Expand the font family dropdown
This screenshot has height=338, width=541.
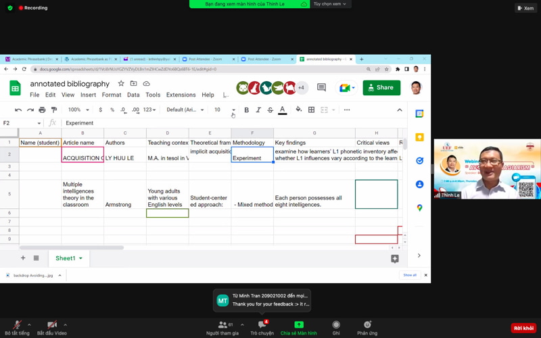(x=185, y=110)
